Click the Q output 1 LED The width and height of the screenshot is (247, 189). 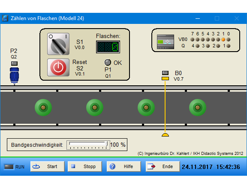click(x=229, y=46)
